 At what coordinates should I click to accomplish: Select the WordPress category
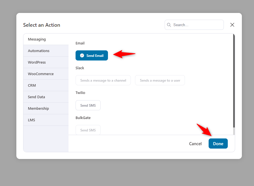click(x=46, y=62)
